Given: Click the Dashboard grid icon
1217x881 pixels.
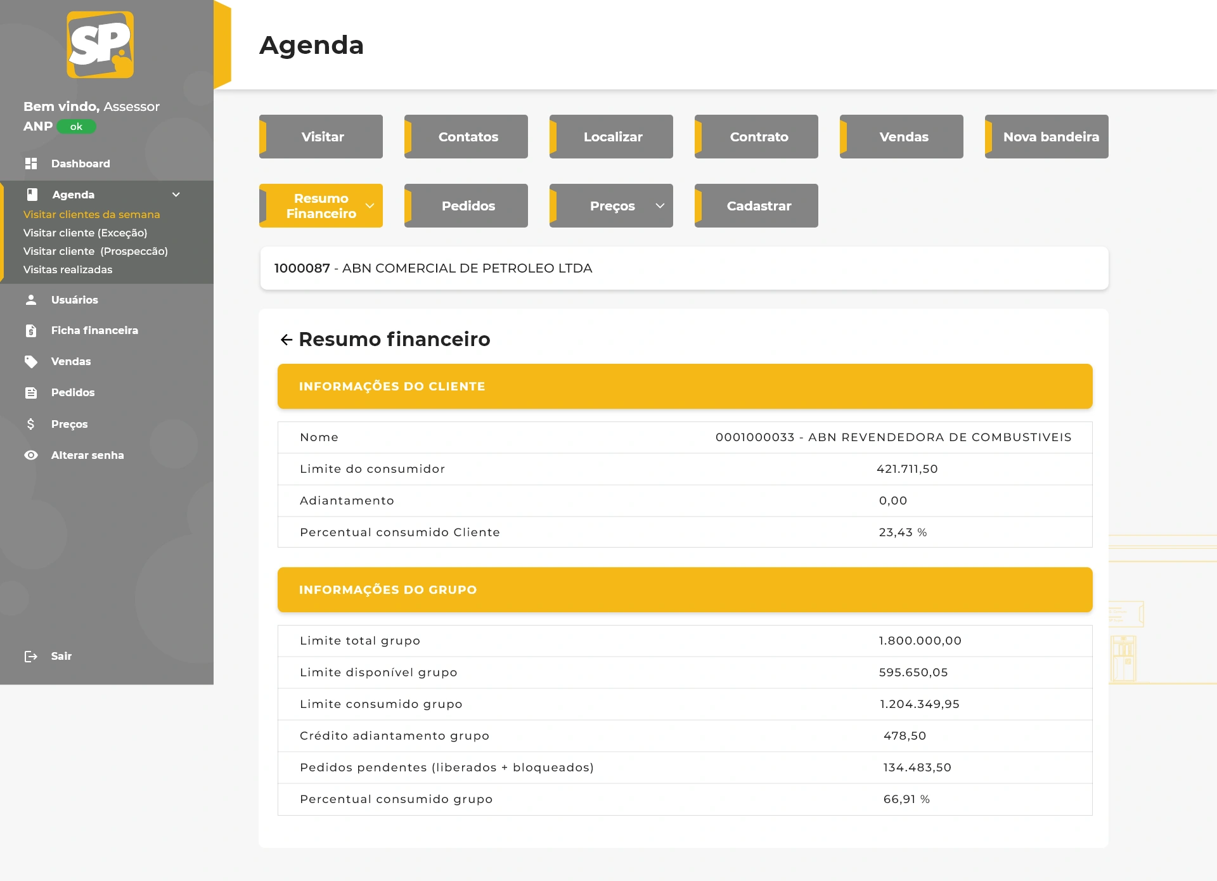Looking at the screenshot, I should 31,164.
